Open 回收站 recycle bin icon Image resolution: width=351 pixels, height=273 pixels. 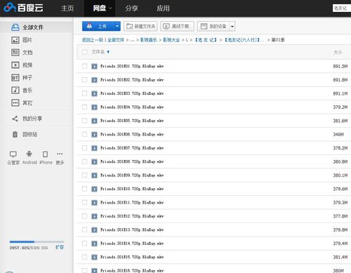(15, 134)
